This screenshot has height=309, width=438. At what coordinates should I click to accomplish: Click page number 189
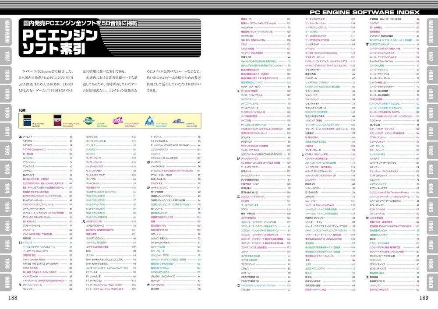424,298
